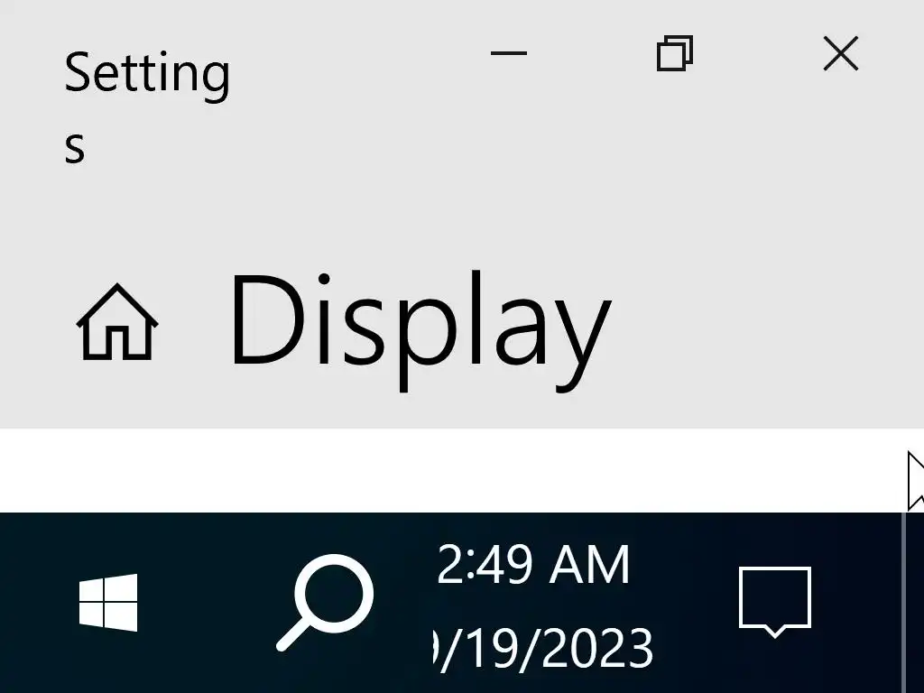Open the Windows Start menu
Image resolution: width=924 pixels, height=693 pixels.
[x=108, y=602]
